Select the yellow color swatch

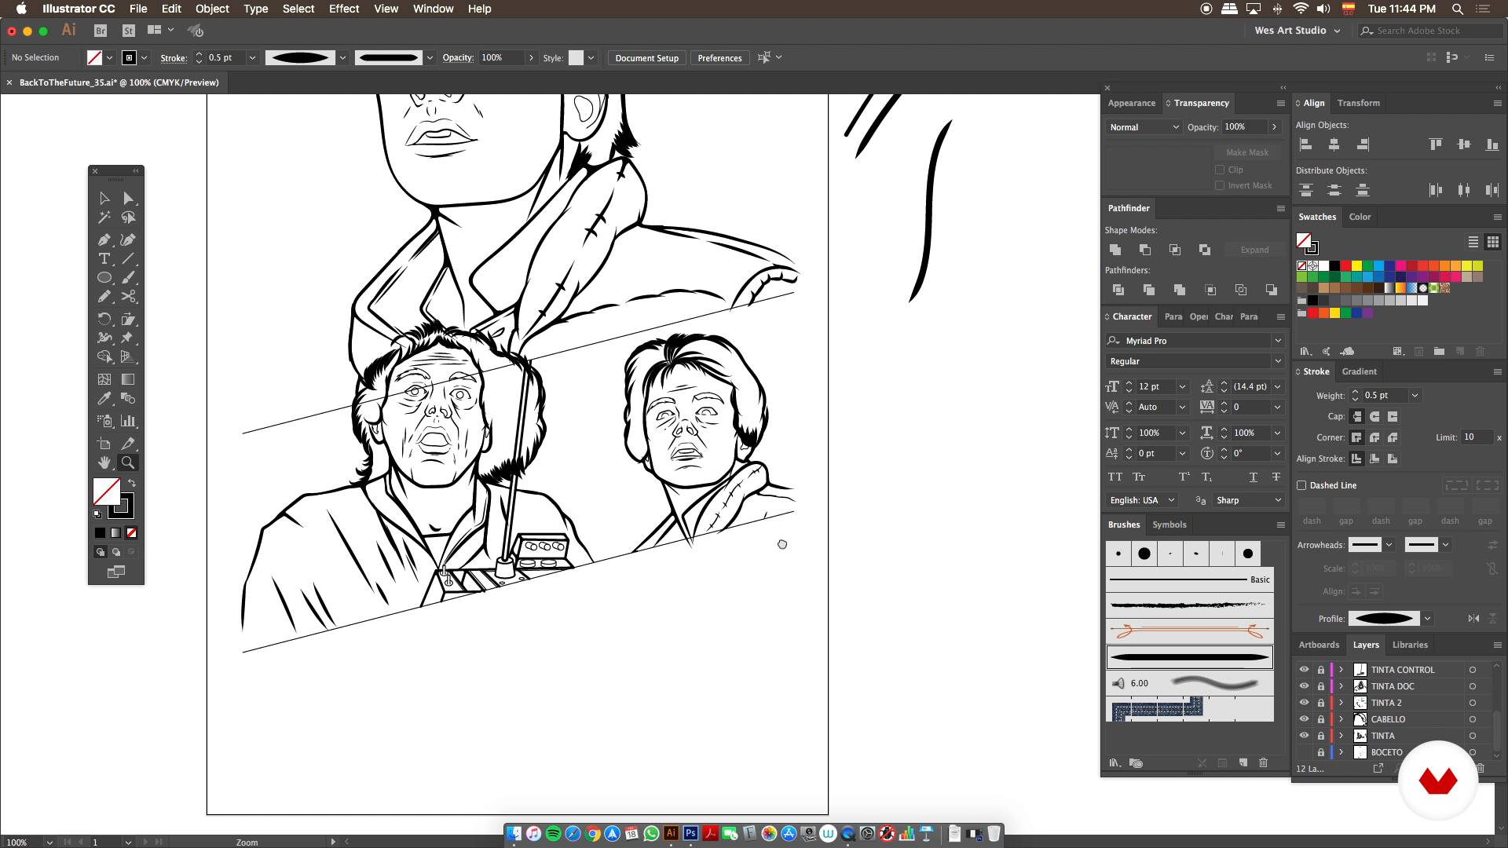[x=1356, y=266]
